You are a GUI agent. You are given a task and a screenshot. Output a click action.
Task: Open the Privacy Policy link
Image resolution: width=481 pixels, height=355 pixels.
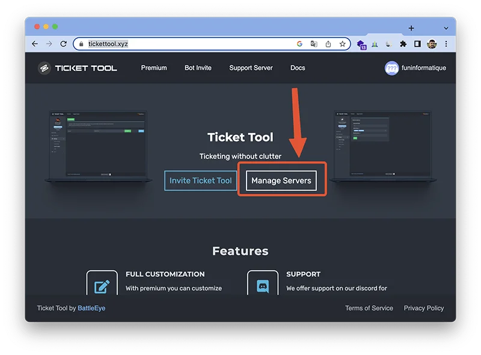[424, 307]
